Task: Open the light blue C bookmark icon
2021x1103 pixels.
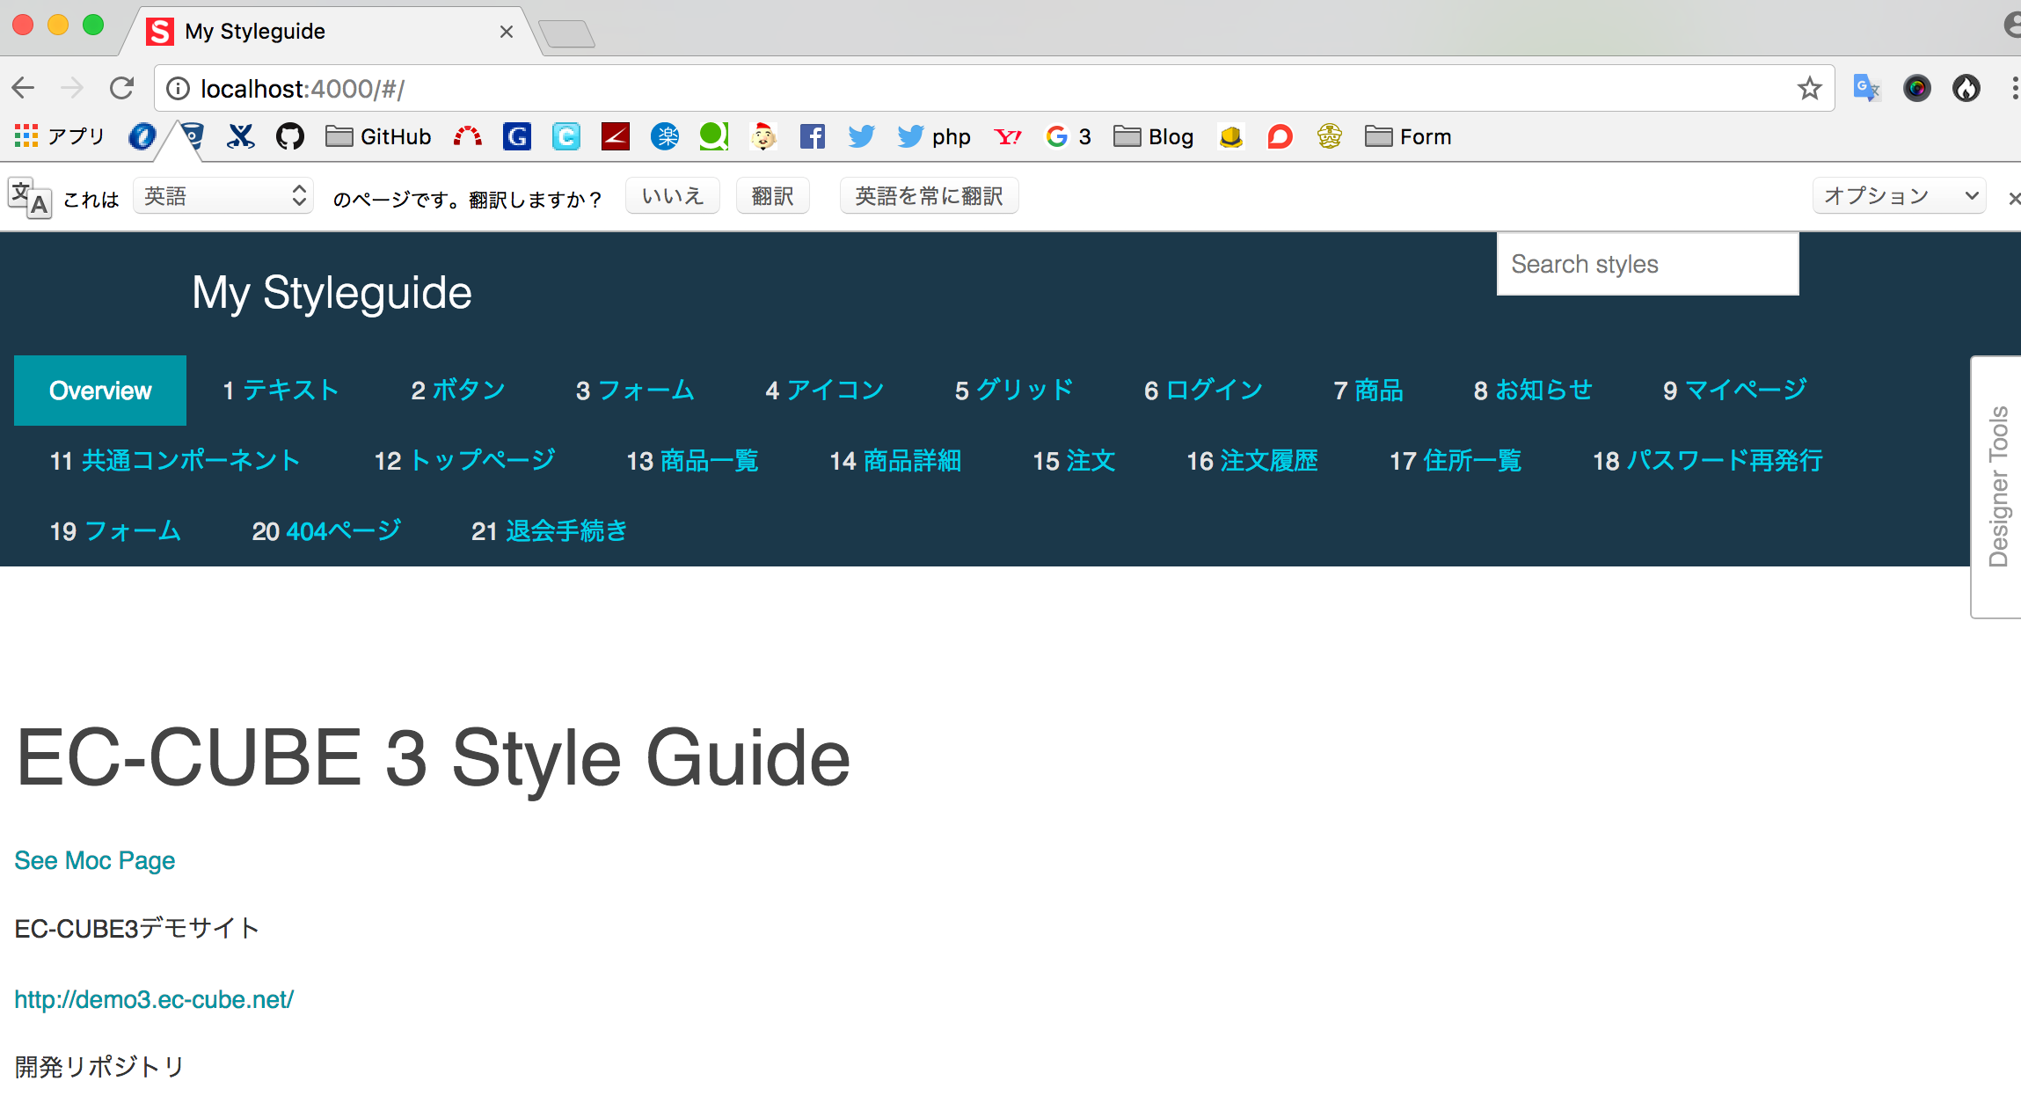Action: 566,136
